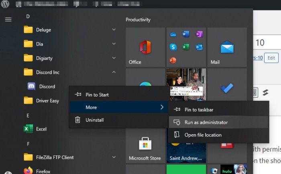Click the Productivity group heading
The image size is (281, 174).
(x=138, y=20)
